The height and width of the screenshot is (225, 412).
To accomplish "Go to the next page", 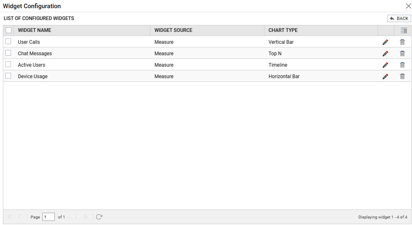I will (x=75, y=217).
